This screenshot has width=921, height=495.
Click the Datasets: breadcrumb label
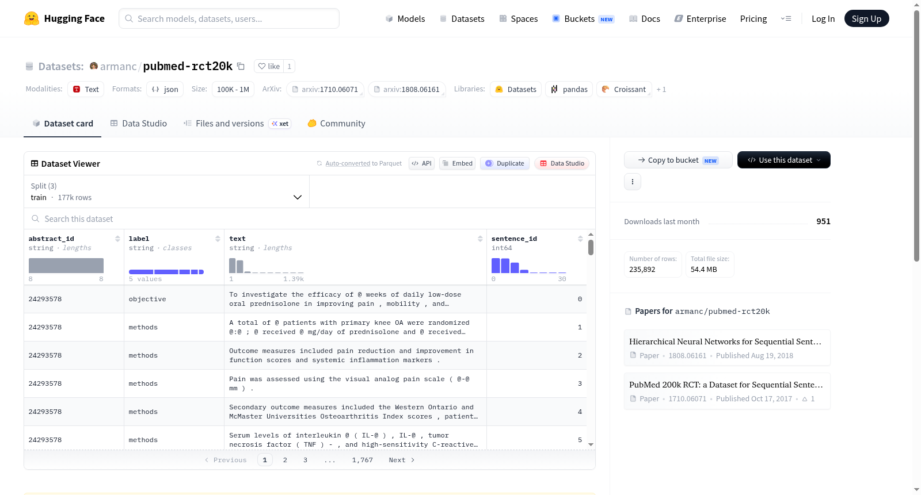pyautogui.click(x=61, y=66)
